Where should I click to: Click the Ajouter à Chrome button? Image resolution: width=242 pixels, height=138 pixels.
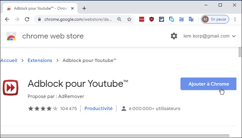coord(208,84)
